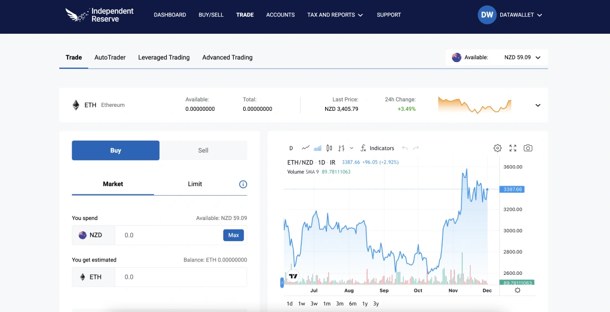Viewport: 610px width, 312px height.
Task: Open Trade in top navigation
Action: click(x=245, y=15)
